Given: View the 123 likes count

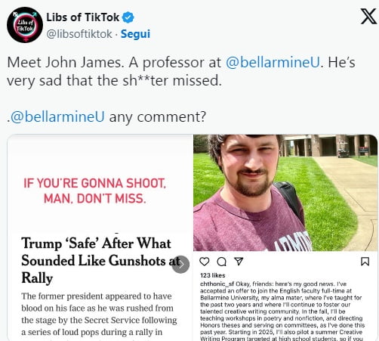Looking at the screenshot, I should 213,275.
